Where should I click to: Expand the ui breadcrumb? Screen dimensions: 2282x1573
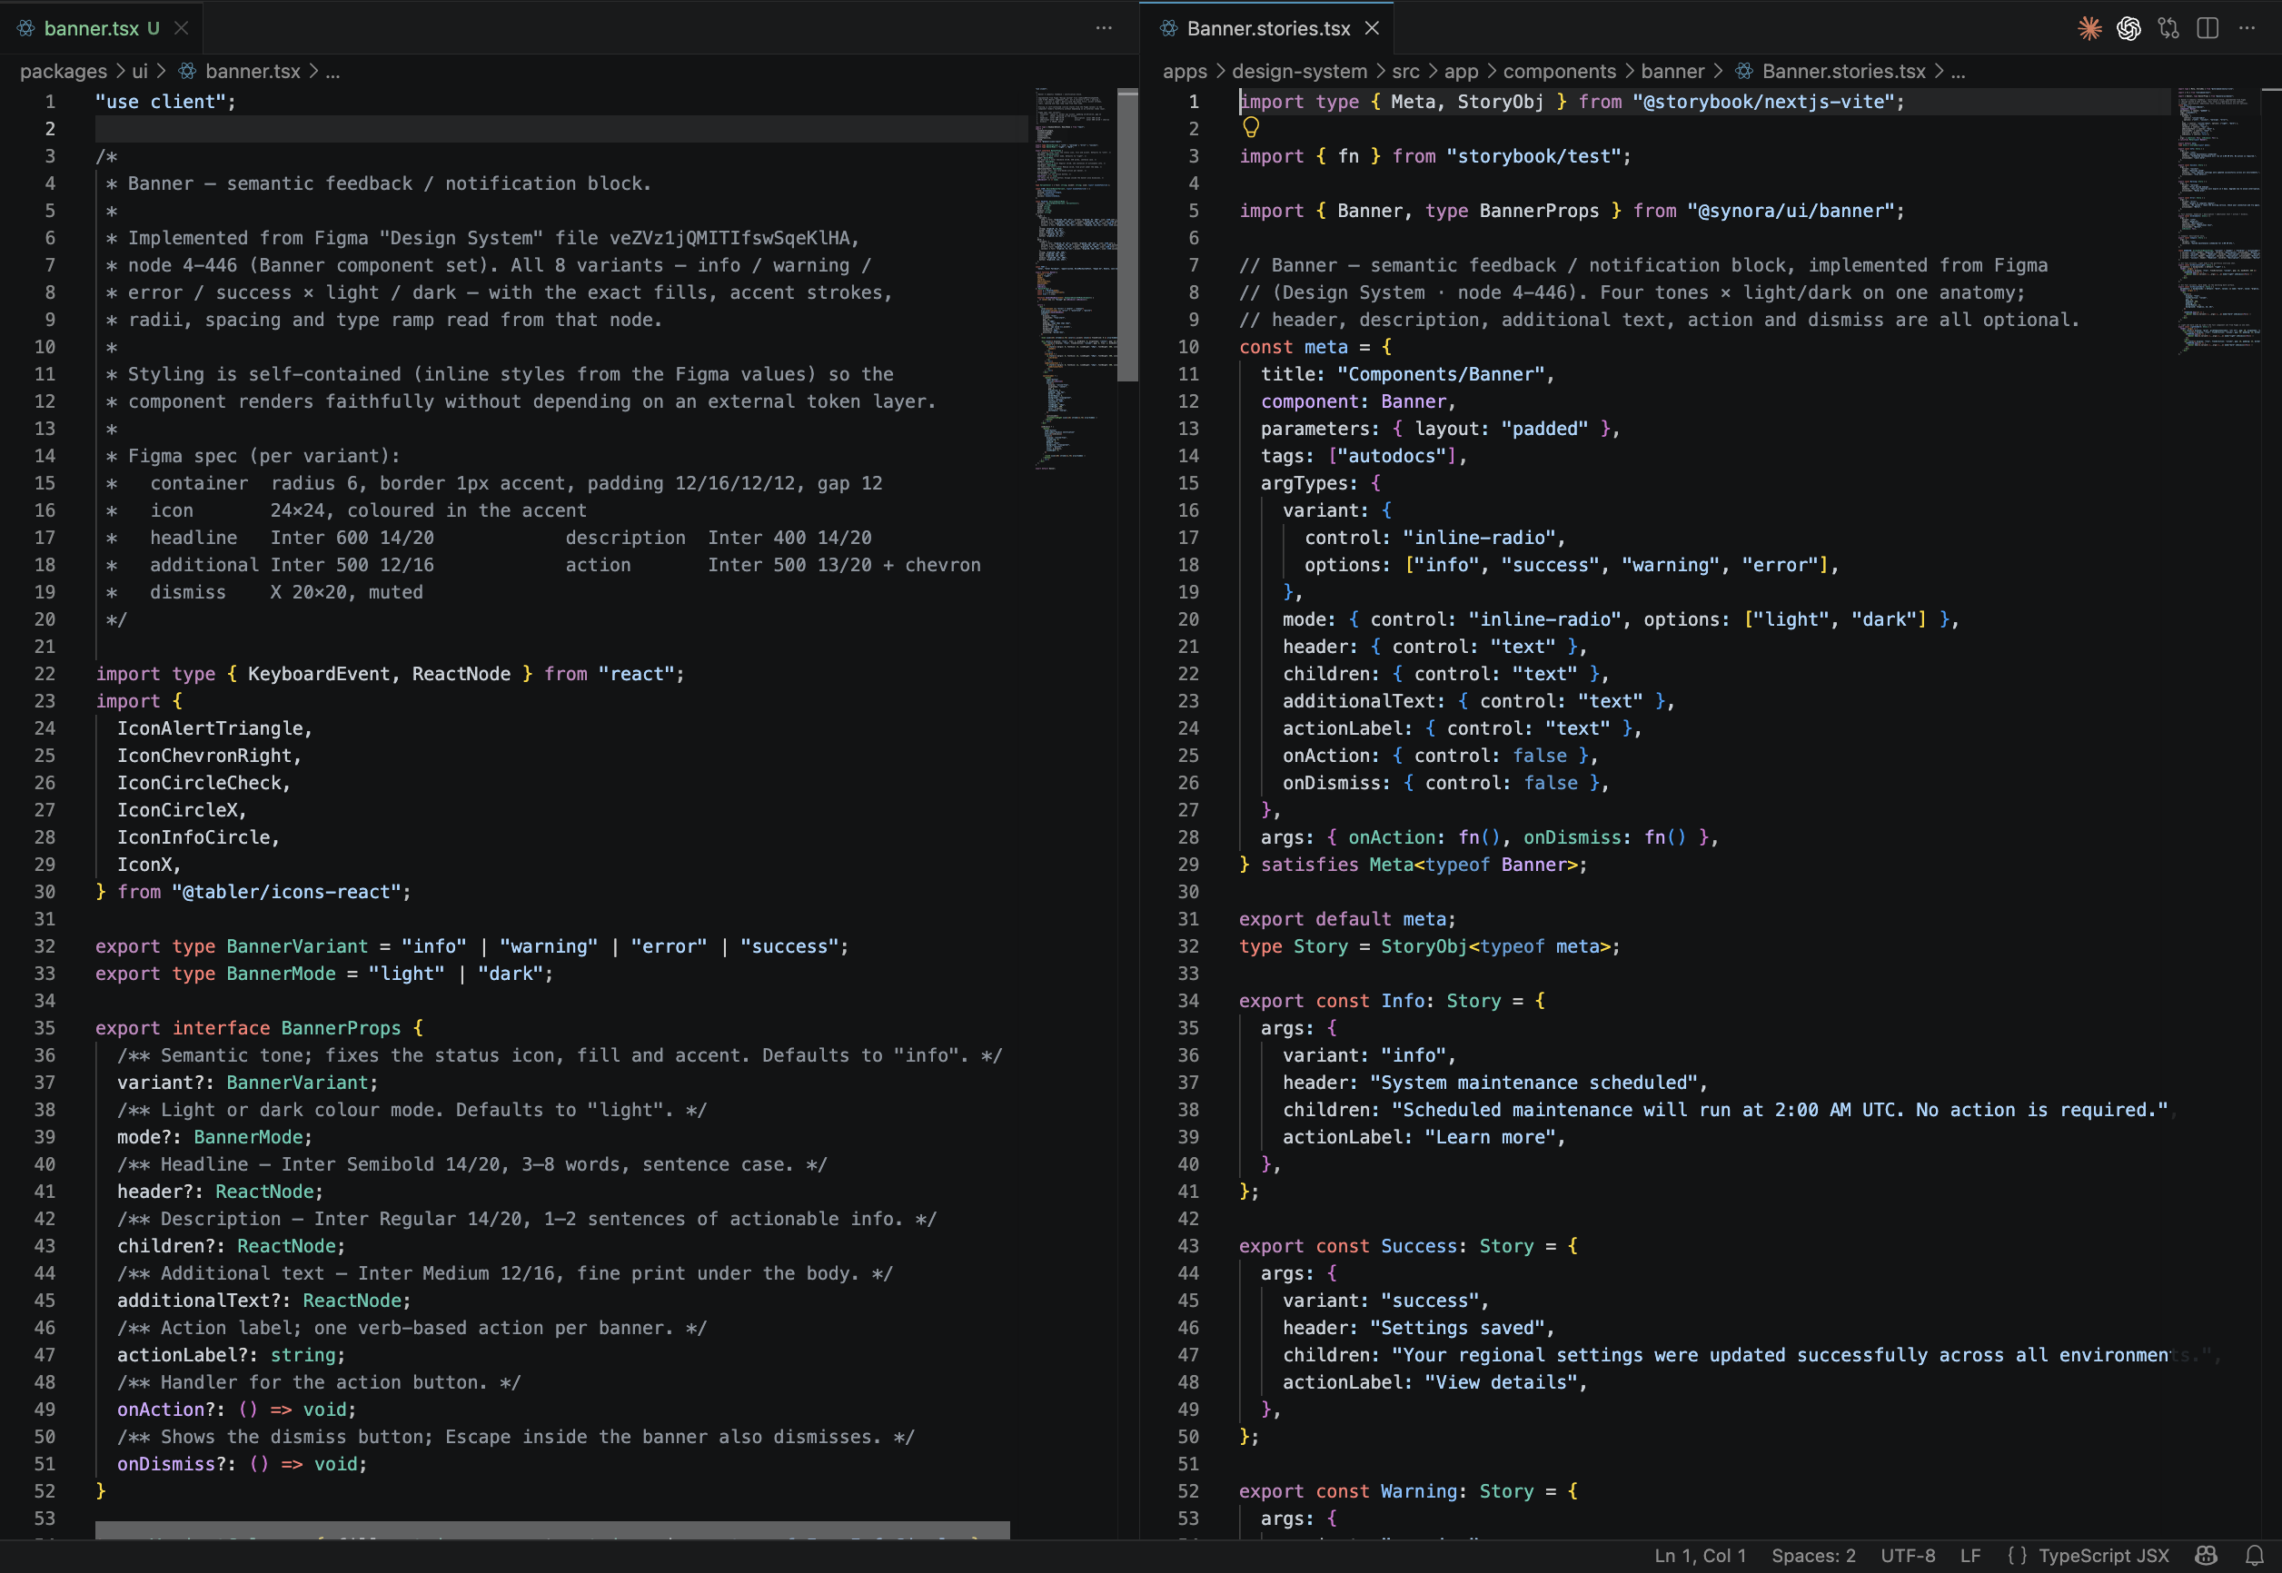tap(140, 71)
